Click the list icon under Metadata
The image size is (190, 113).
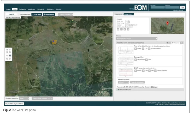[x=128, y=29]
